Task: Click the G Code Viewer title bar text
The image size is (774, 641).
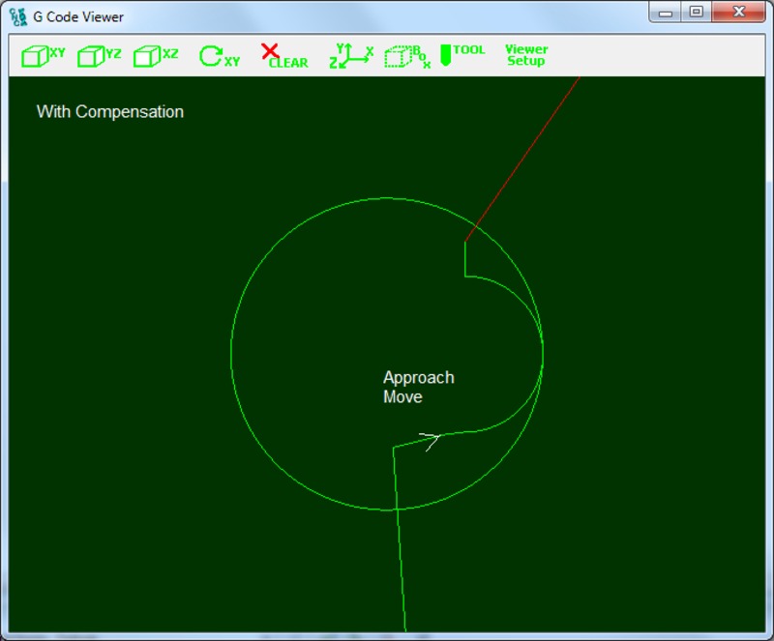Action: click(78, 16)
